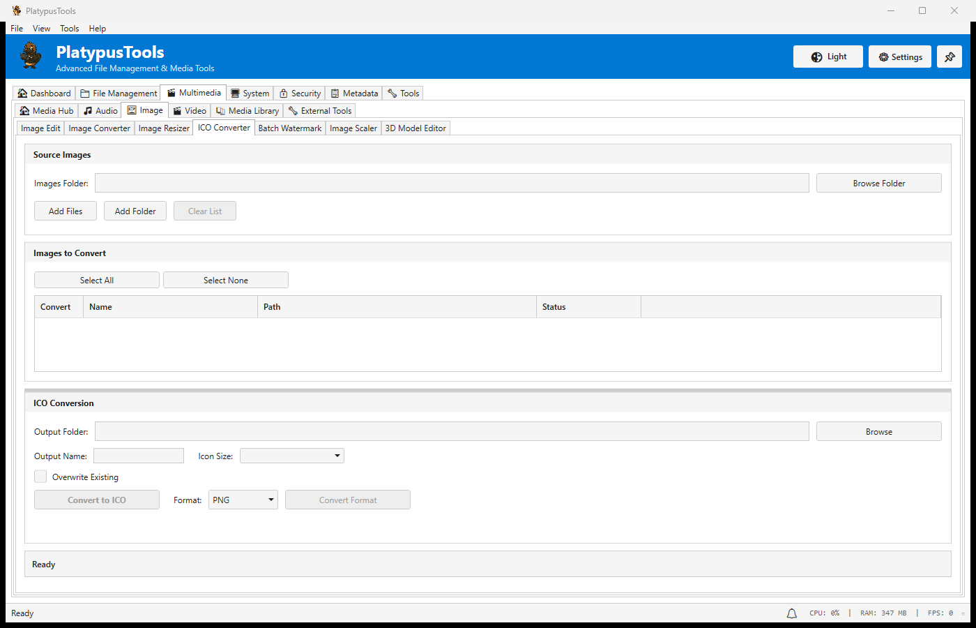Click the notification bell in the status bar
Screen dimensions: 976x628
(791, 613)
